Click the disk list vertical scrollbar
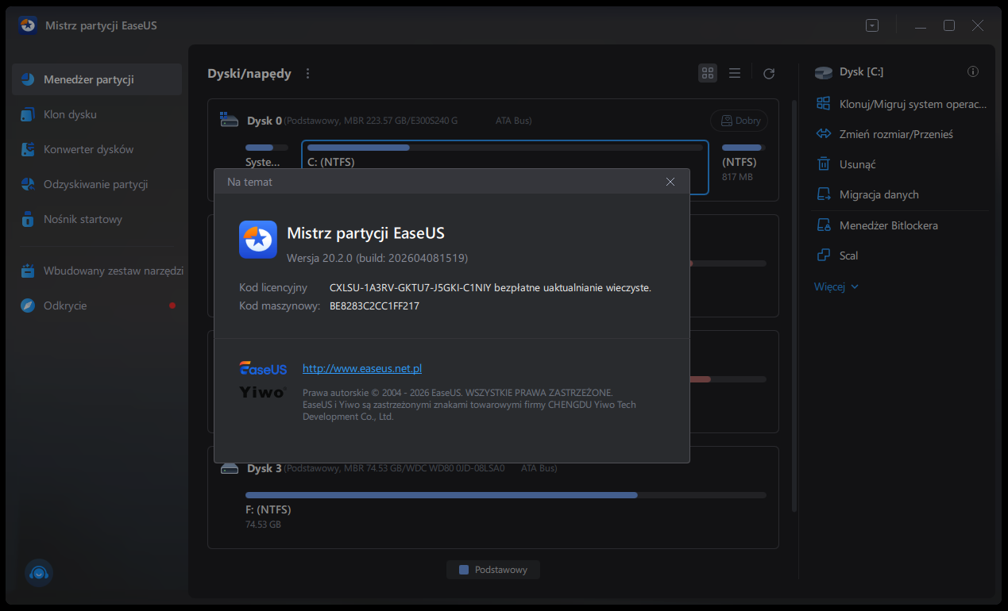Screen dimensions: 1008x611 pos(794,305)
